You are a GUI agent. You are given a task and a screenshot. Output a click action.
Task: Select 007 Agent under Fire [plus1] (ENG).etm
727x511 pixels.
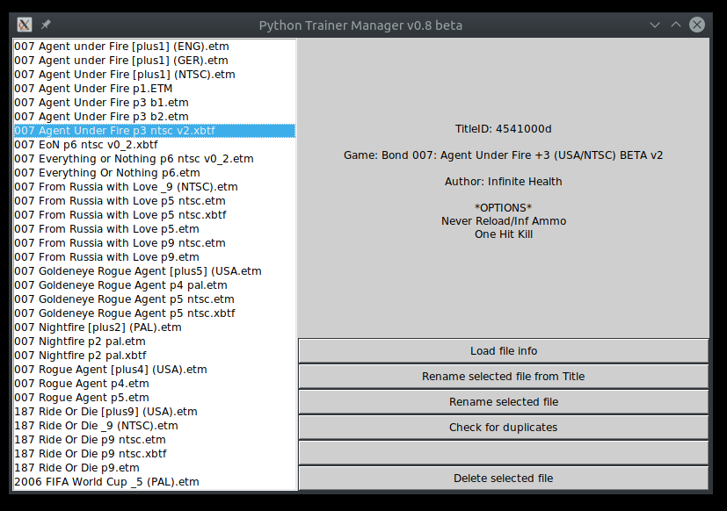pyautogui.click(x=155, y=47)
